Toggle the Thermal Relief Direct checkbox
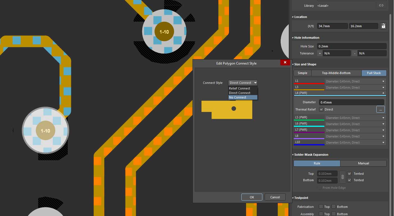Viewport: 394px width, 216px height. click(x=322, y=109)
